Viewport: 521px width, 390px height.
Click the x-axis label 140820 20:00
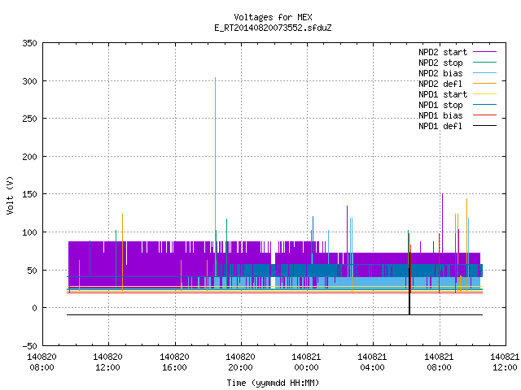[x=240, y=362]
